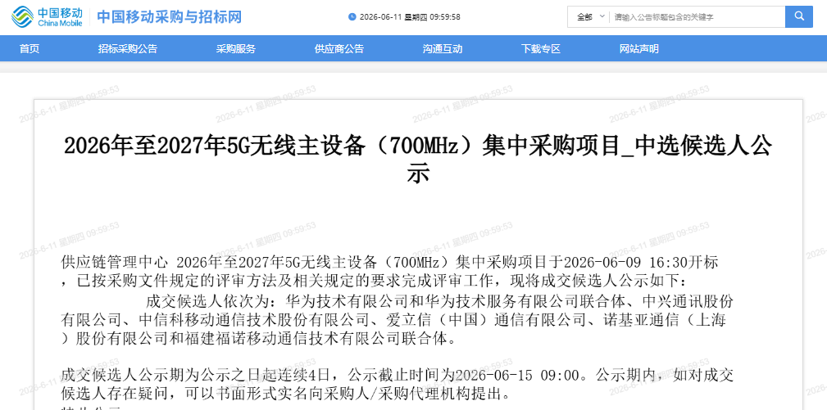Open the 沟通互动 menu item
827x410 pixels.
click(x=443, y=49)
